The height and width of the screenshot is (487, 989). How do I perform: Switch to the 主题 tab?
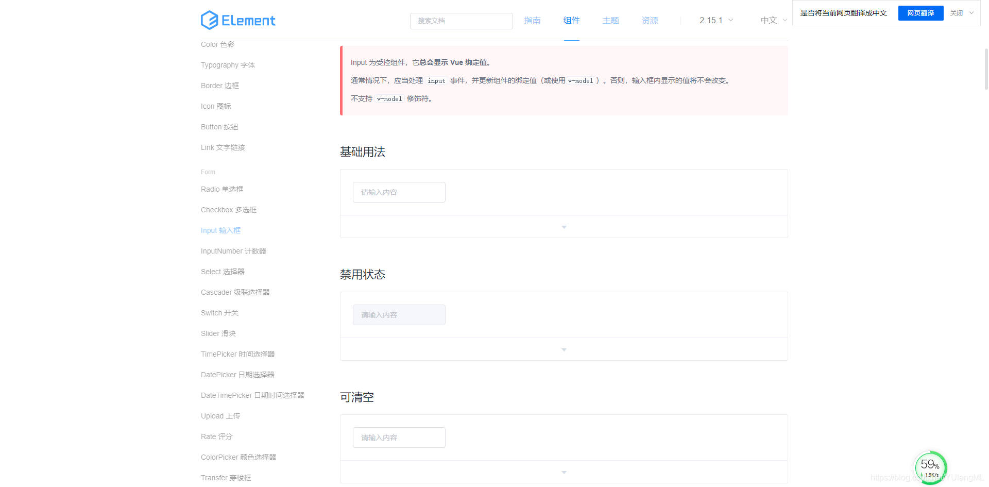[x=610, y=21]
